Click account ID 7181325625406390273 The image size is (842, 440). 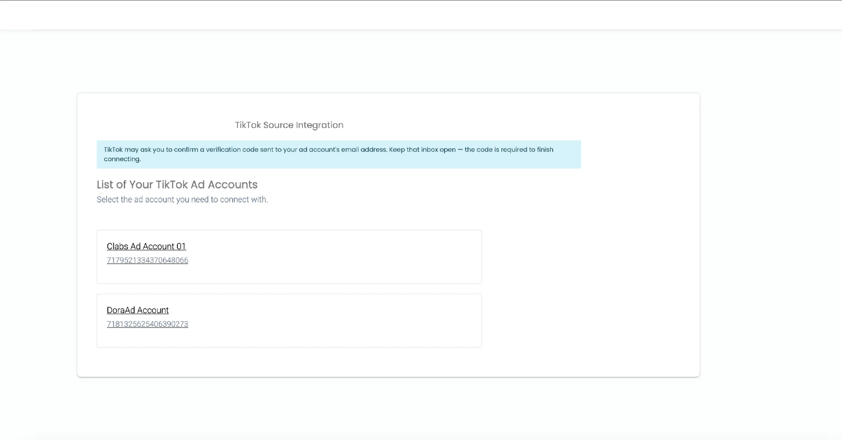click(x=147, y=324)
